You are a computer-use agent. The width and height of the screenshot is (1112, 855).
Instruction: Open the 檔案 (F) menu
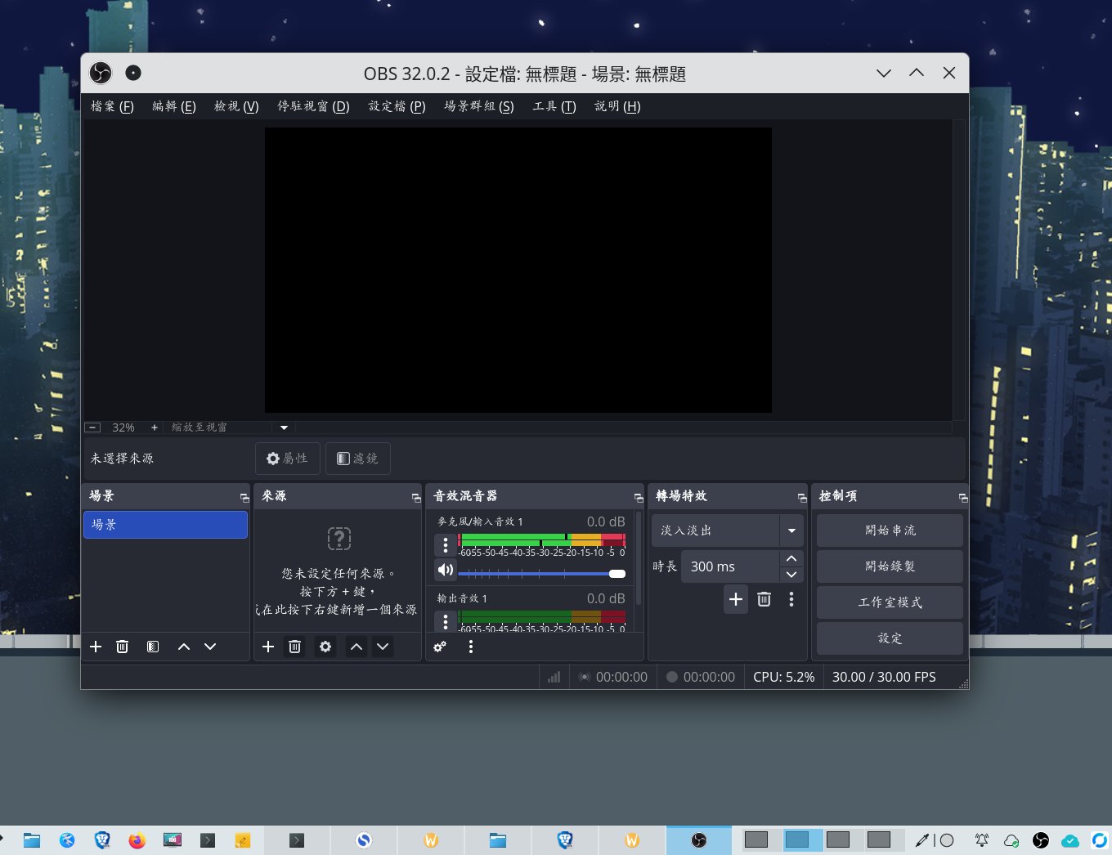112,106
